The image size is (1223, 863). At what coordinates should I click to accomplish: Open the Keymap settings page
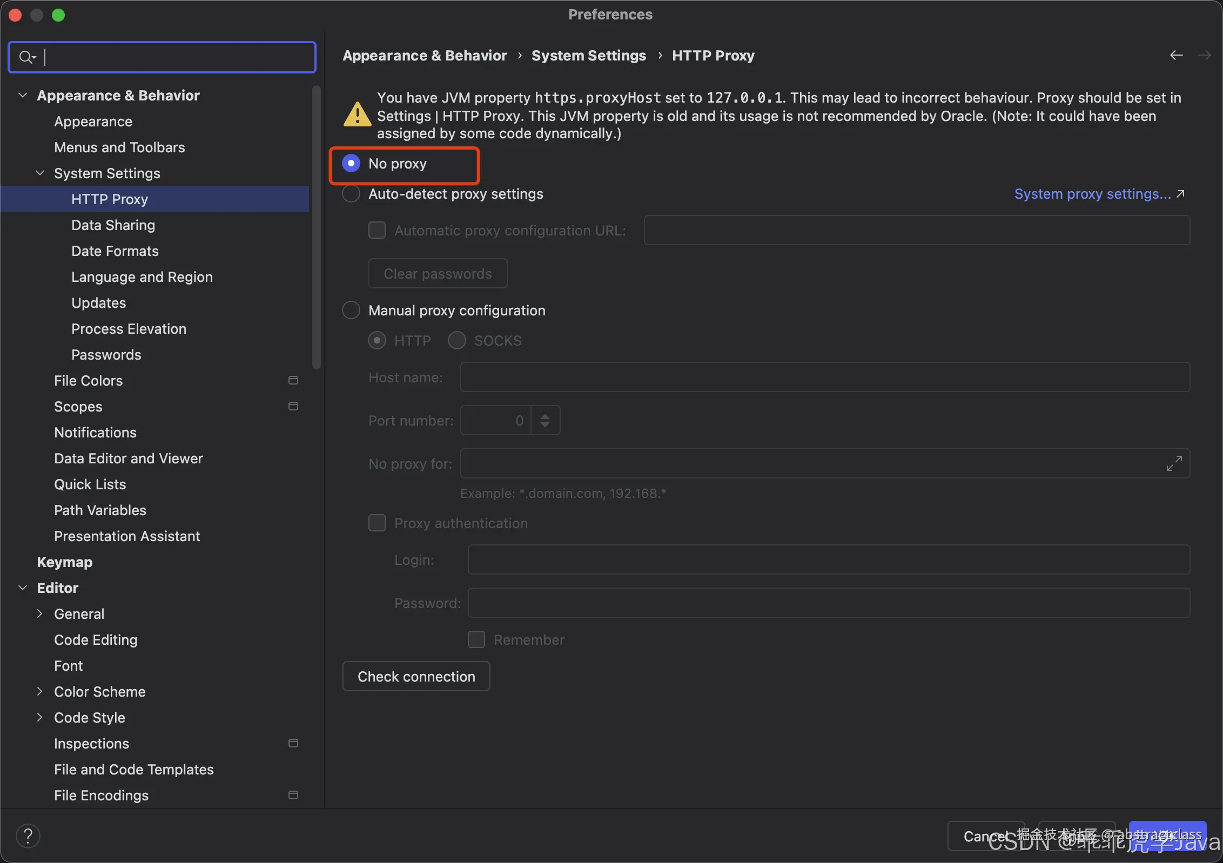click(64, 562)
